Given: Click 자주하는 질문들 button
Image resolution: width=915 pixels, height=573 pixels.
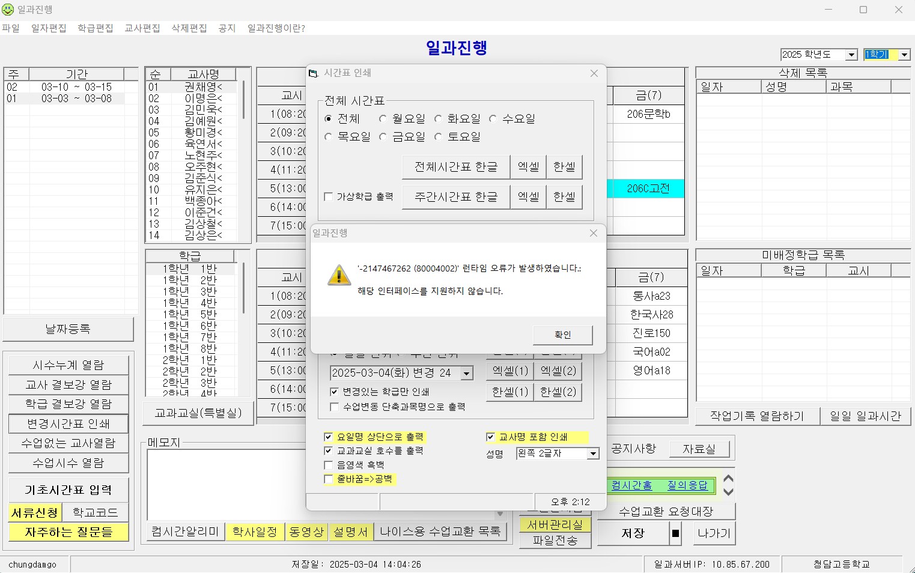Looking at the screenshot, I should [68, 532].
